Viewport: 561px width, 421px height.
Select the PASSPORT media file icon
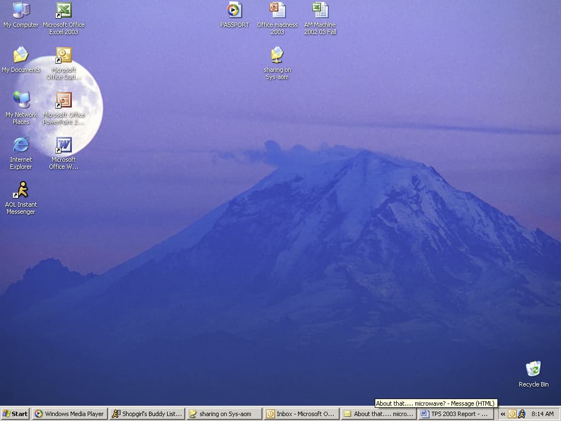click(x=234, y=11)
